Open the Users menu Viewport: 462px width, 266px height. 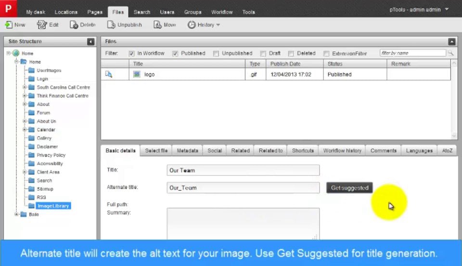(x=167, y=12)
